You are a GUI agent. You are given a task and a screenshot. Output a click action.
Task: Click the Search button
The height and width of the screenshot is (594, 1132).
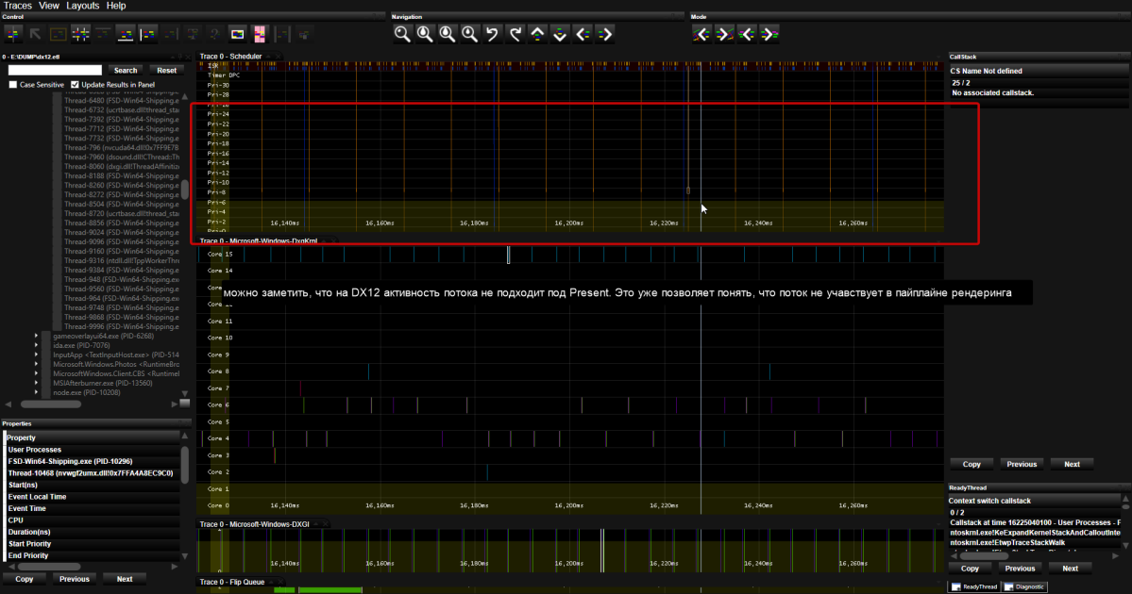pos(125,70)
